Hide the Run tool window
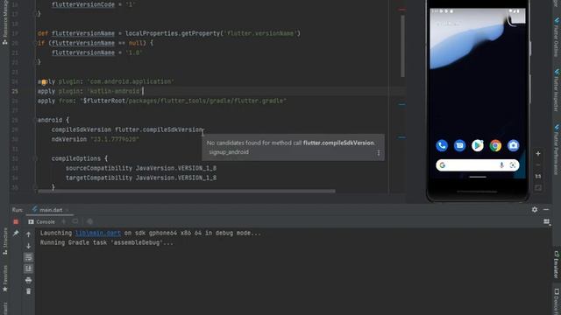The width and height of the screenshot is (561, 315). click(546, 210)
